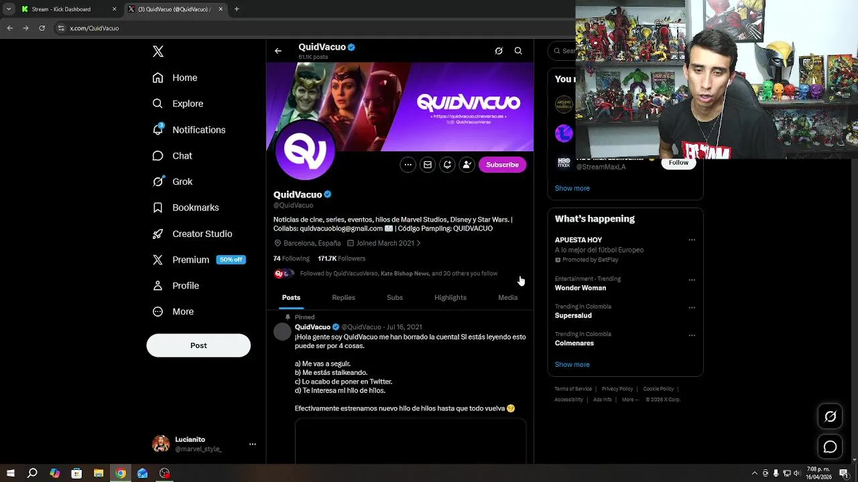This screenshot has height=482, width=858.
Task: Toggle post notifications bell for QuidVacuo
Action: (447, 165)
